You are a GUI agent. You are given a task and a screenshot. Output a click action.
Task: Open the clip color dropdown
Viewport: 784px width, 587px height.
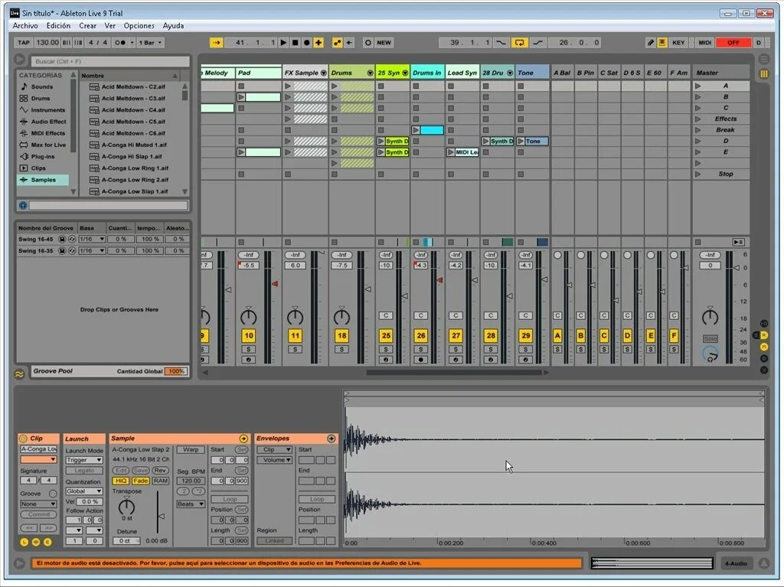click(38, 459)
